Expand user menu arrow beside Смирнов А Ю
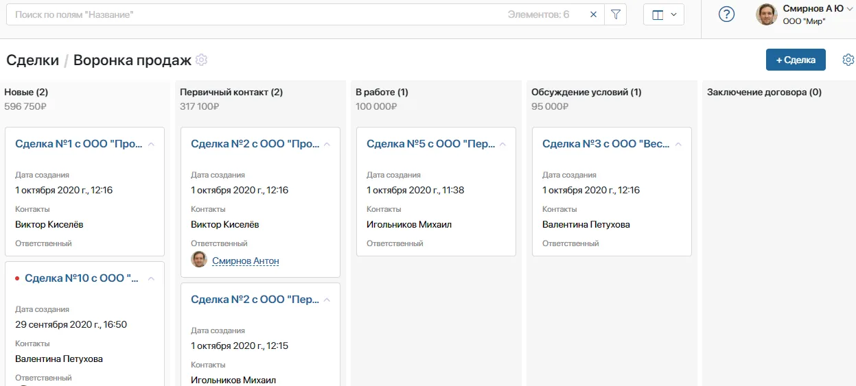This screenshot has width=856, height=386. tap(848, 9)
